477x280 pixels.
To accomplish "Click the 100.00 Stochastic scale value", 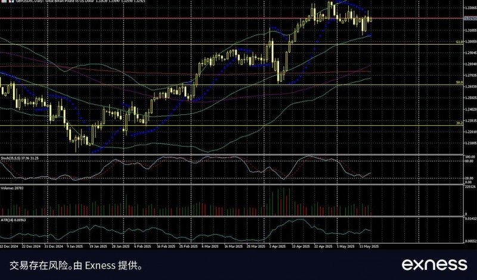I will [471, 157].
